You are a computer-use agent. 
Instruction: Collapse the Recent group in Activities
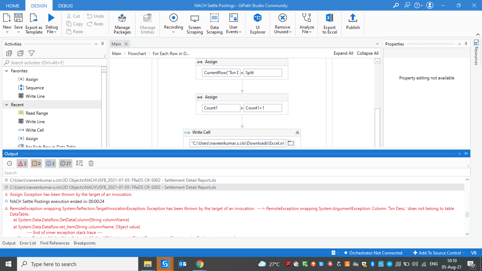coord(7,105)
